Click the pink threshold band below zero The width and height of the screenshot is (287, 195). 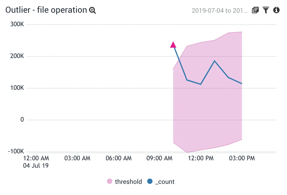pos(207,135)
